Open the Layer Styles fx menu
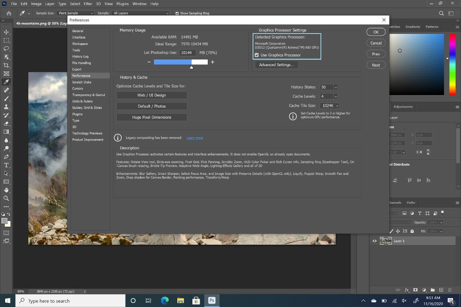Screen dimensions: 461x307 407,290
